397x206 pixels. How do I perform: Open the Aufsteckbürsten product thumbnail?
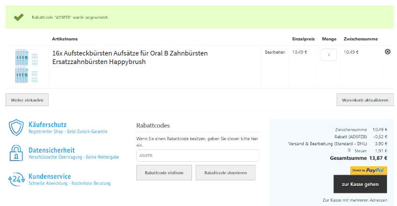[x=27, y=66]
